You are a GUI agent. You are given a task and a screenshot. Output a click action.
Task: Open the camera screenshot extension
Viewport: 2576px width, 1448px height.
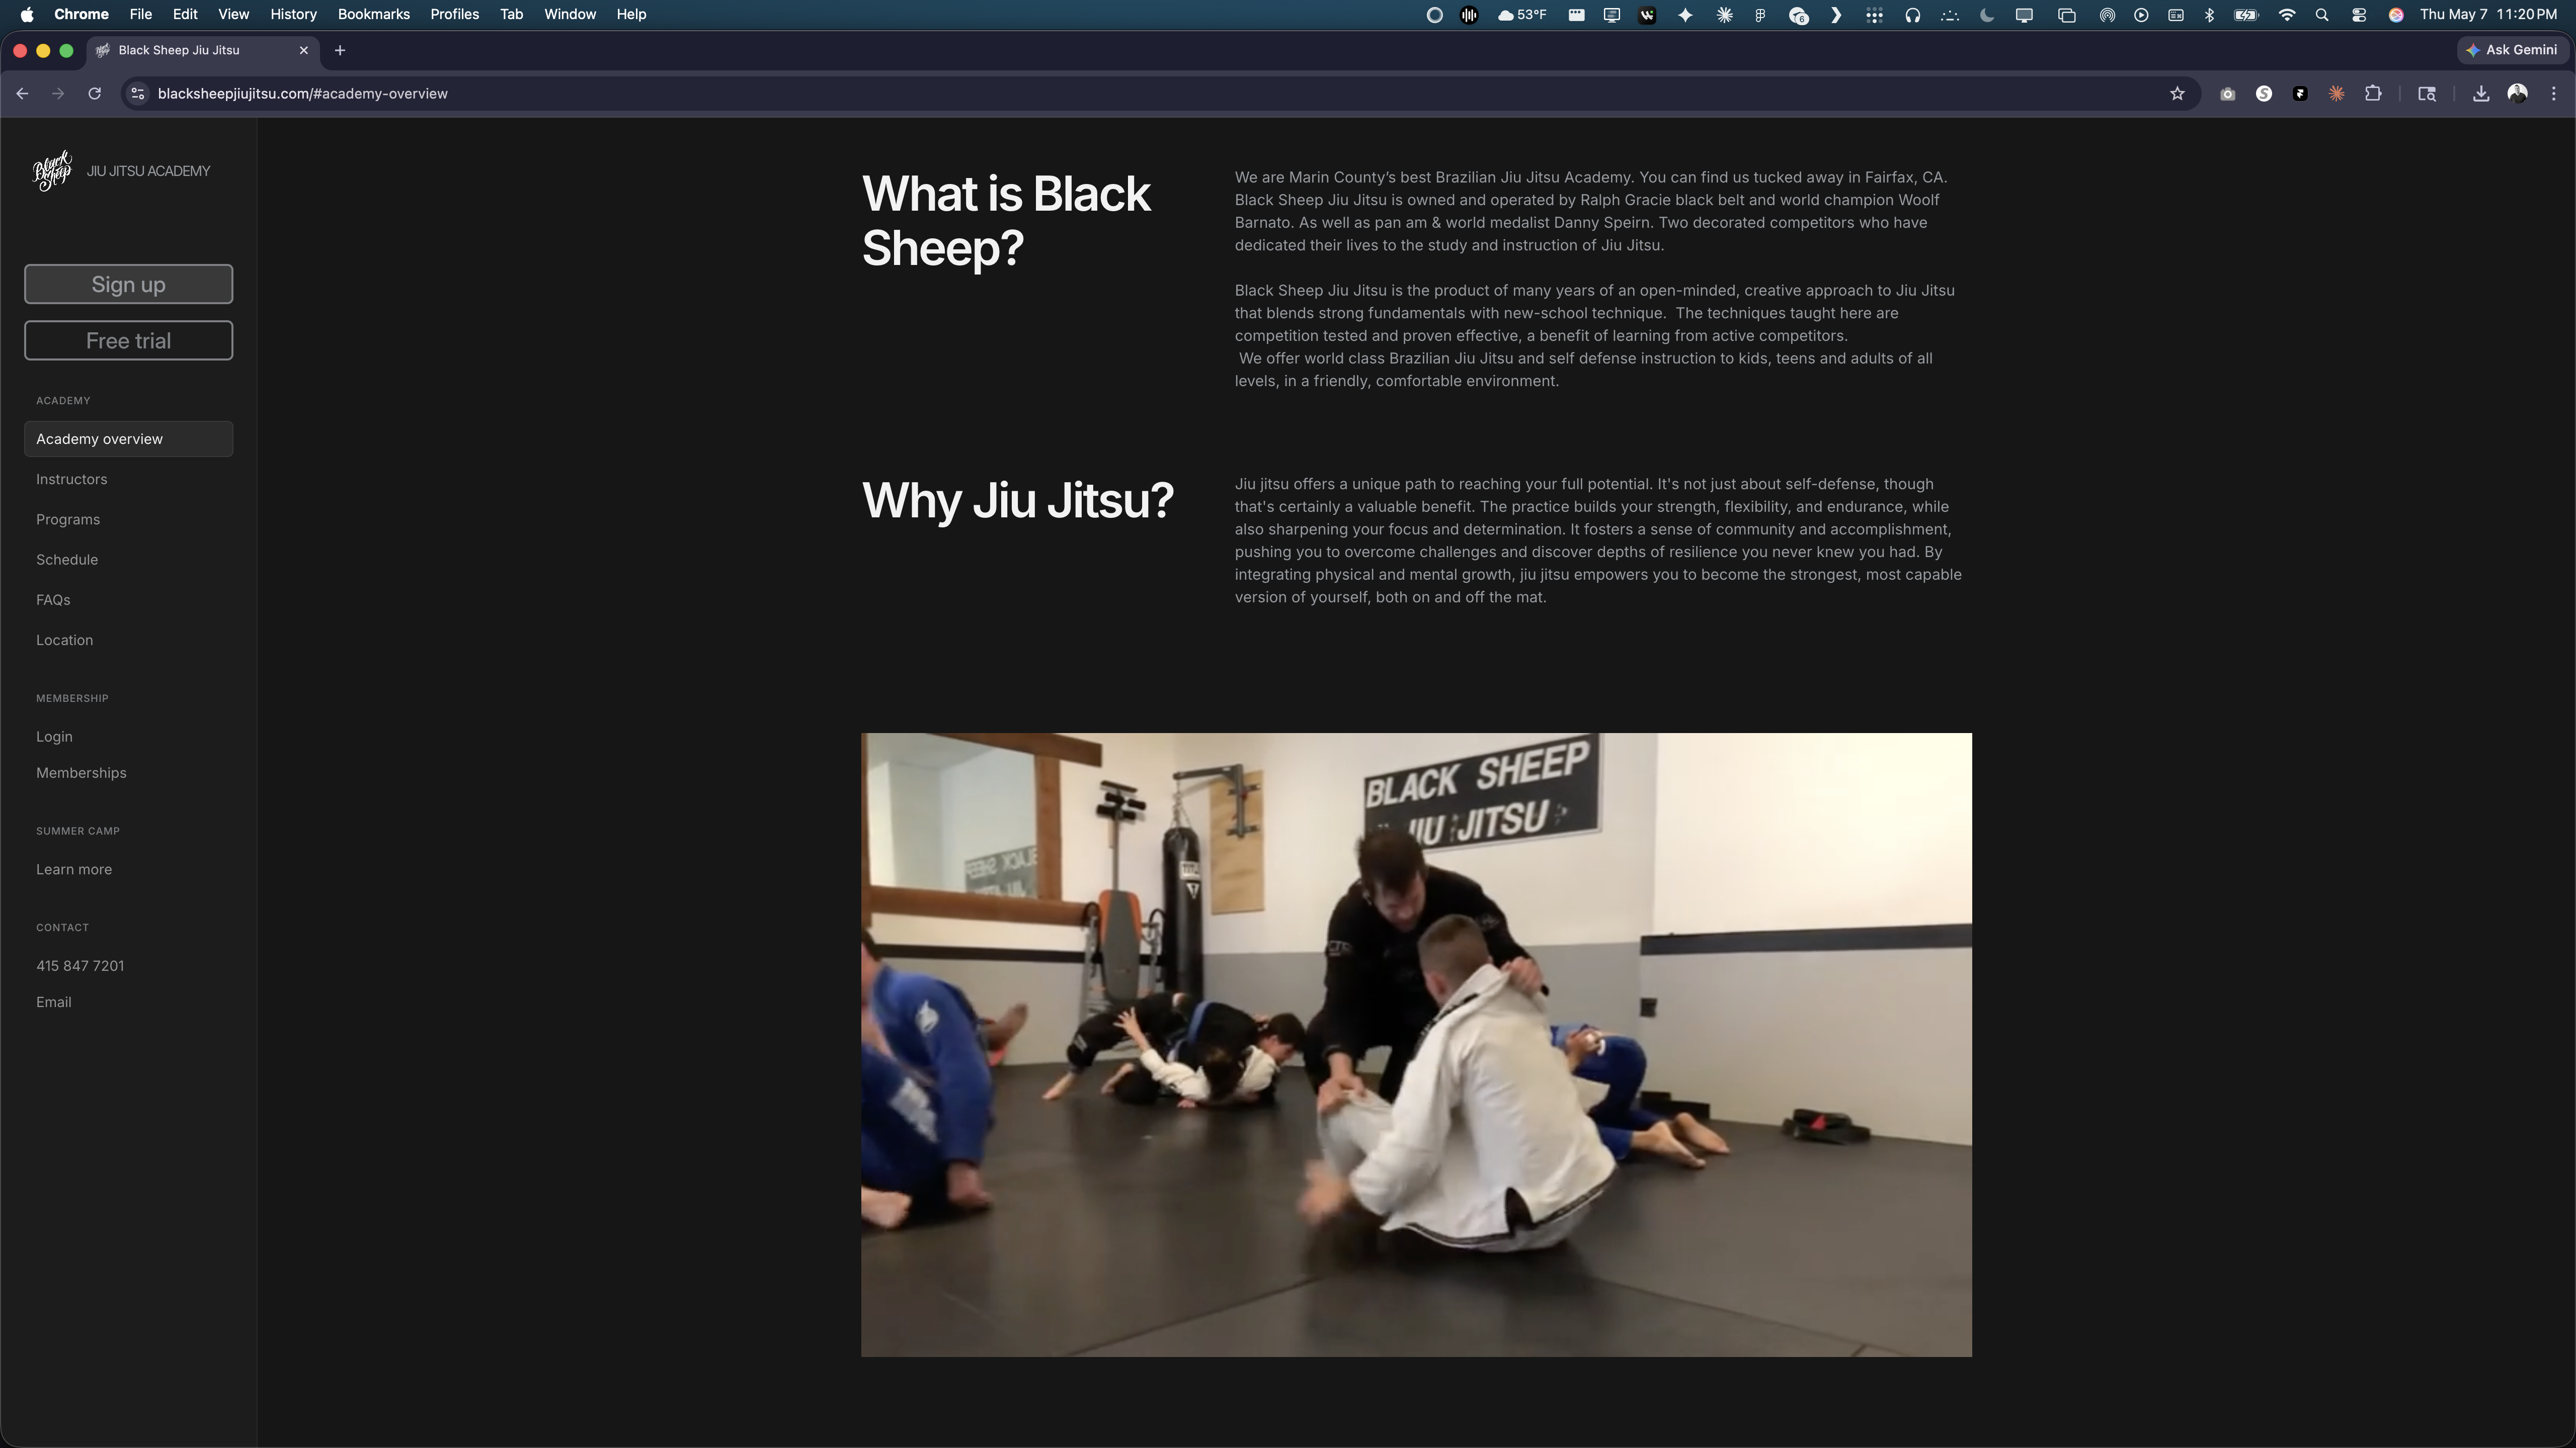[x=2227, y=94]
